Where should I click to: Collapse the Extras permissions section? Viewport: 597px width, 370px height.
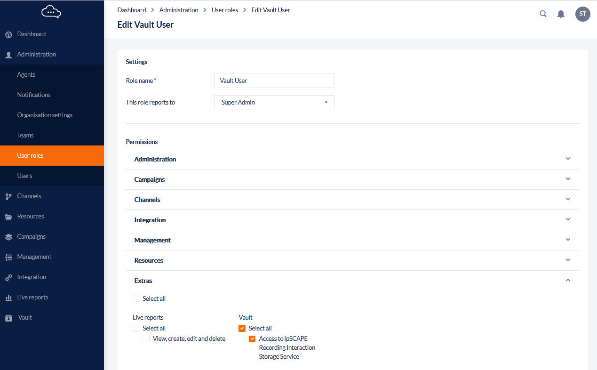tap(568, 280)
